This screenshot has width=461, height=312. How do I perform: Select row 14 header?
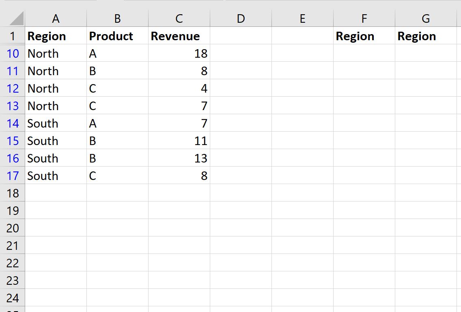tap(13, 123)
